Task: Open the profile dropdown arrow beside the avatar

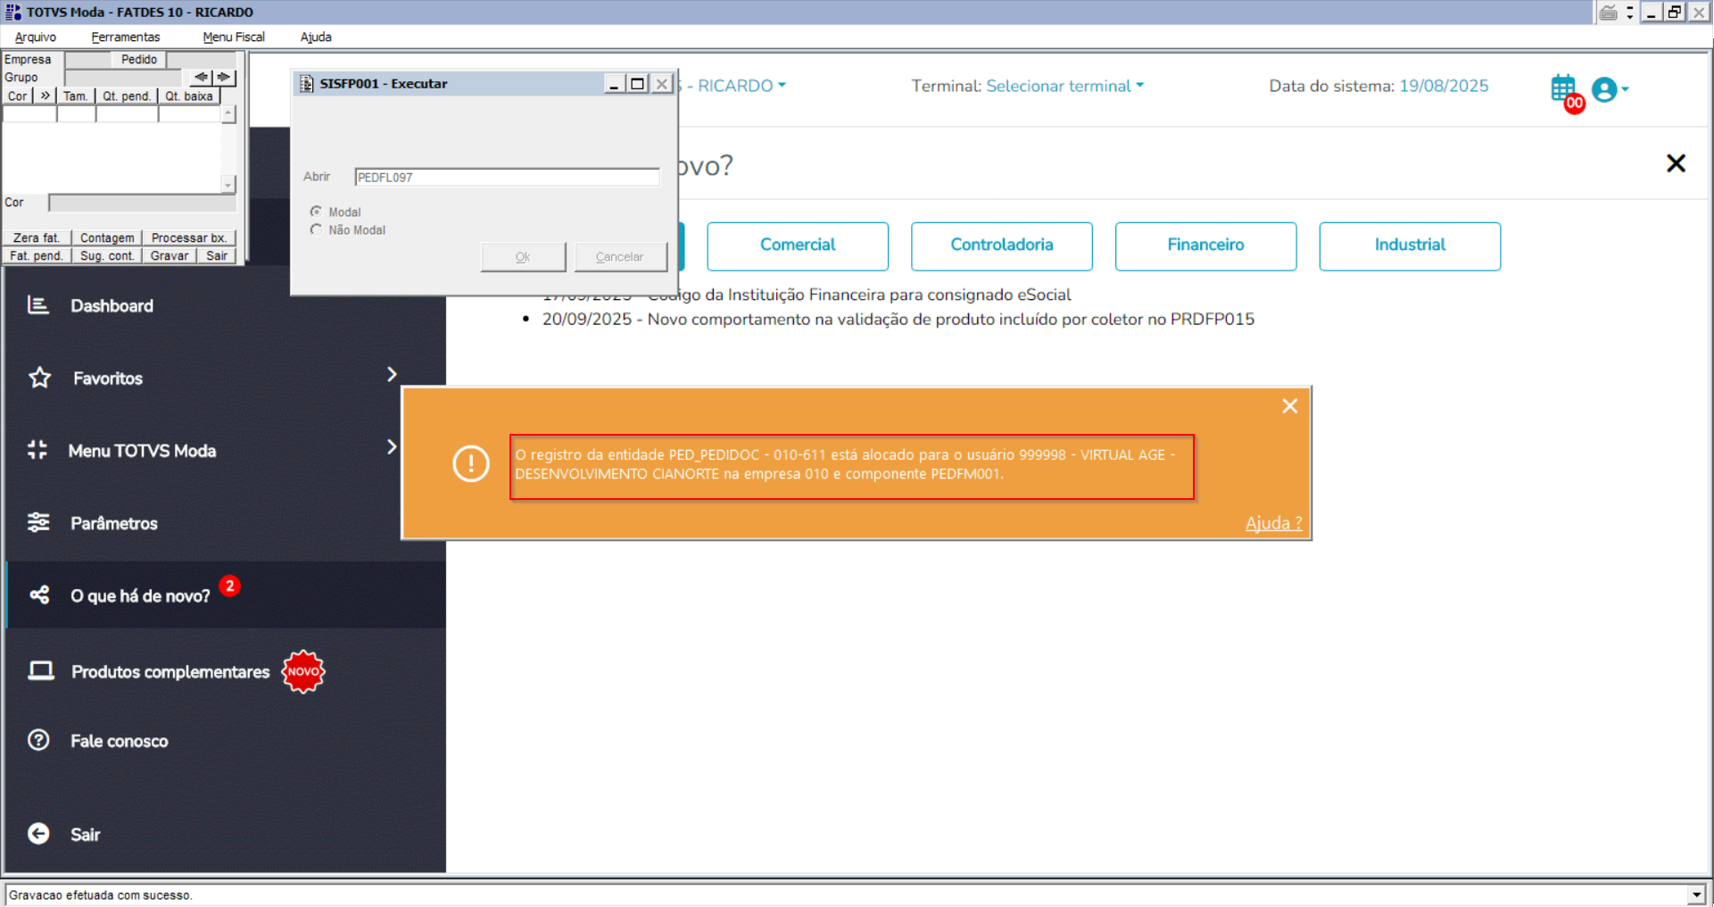Action: tap(1625, 89)
